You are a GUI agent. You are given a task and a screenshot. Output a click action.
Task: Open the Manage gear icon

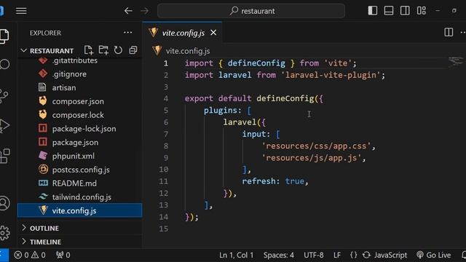(4, 233)
